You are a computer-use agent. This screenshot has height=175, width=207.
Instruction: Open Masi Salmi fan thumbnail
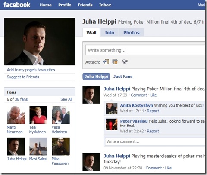click(x=38, y=146)
